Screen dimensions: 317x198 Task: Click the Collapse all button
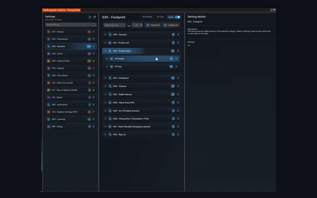[171, 25]
